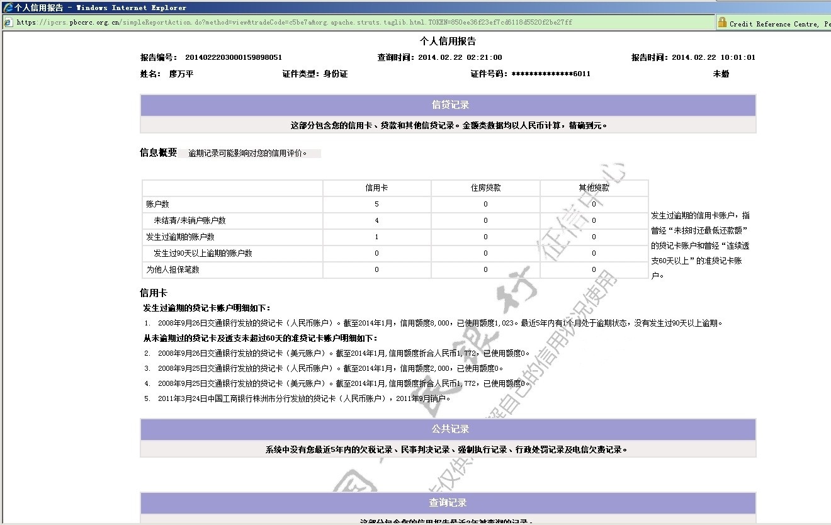Click list item 5 about 中国工商银行株洲市分行

pos(297,398)
